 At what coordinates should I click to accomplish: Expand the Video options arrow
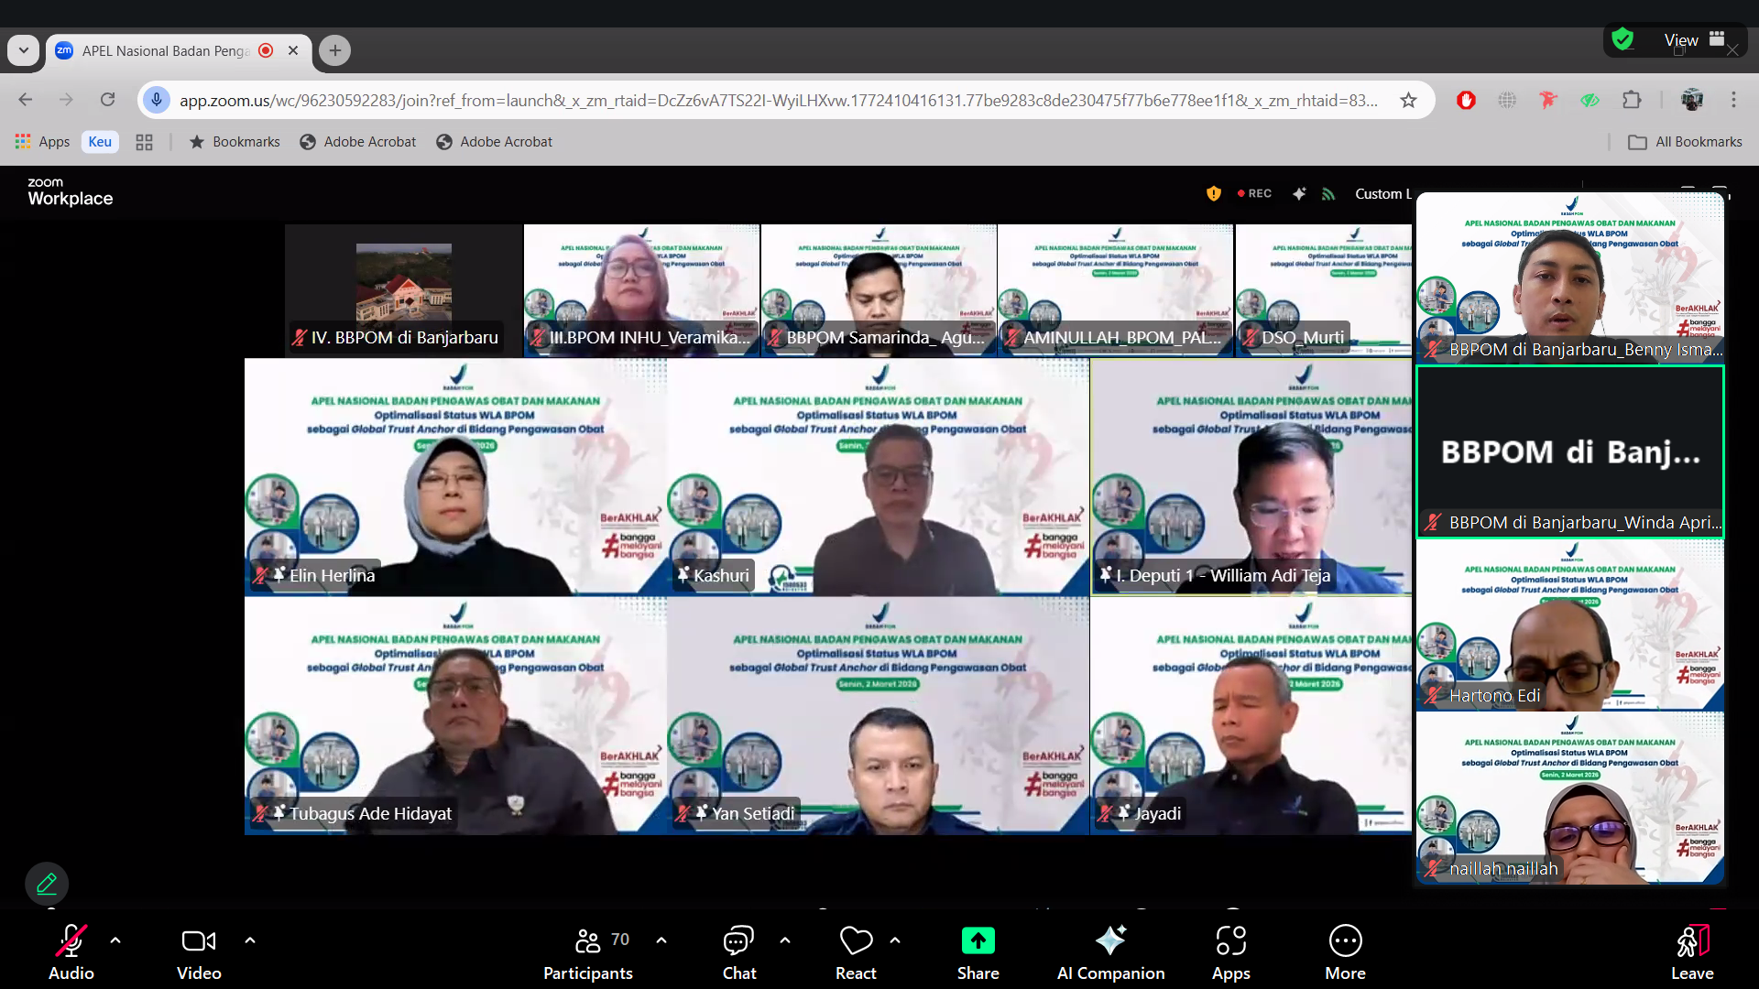[250, 940]
